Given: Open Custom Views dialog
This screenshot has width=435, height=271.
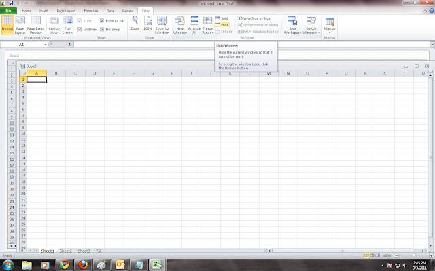Looking at the screenshot, I should coord(54,25).
